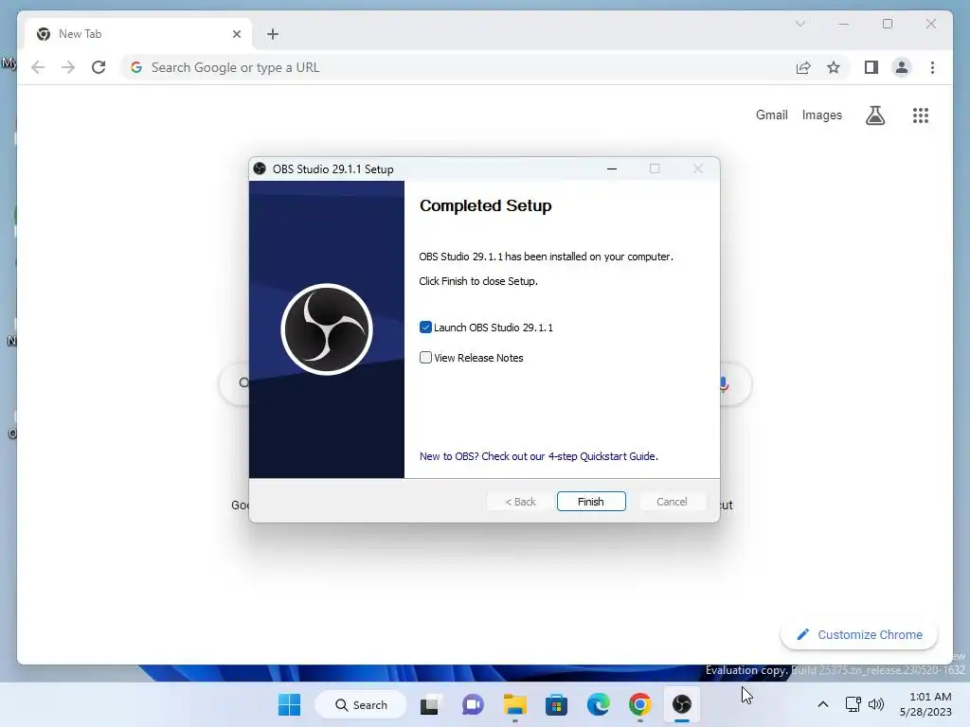
Task: Close the New Tab tab
Action: (x=236, y=34)
